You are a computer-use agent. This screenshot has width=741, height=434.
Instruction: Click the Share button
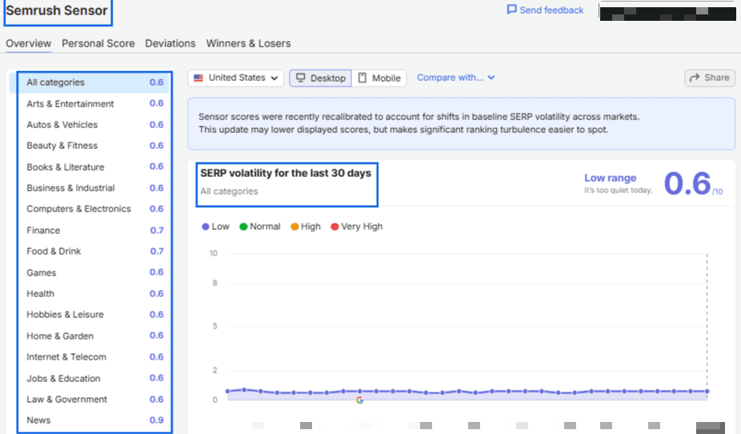click(710, 78)
